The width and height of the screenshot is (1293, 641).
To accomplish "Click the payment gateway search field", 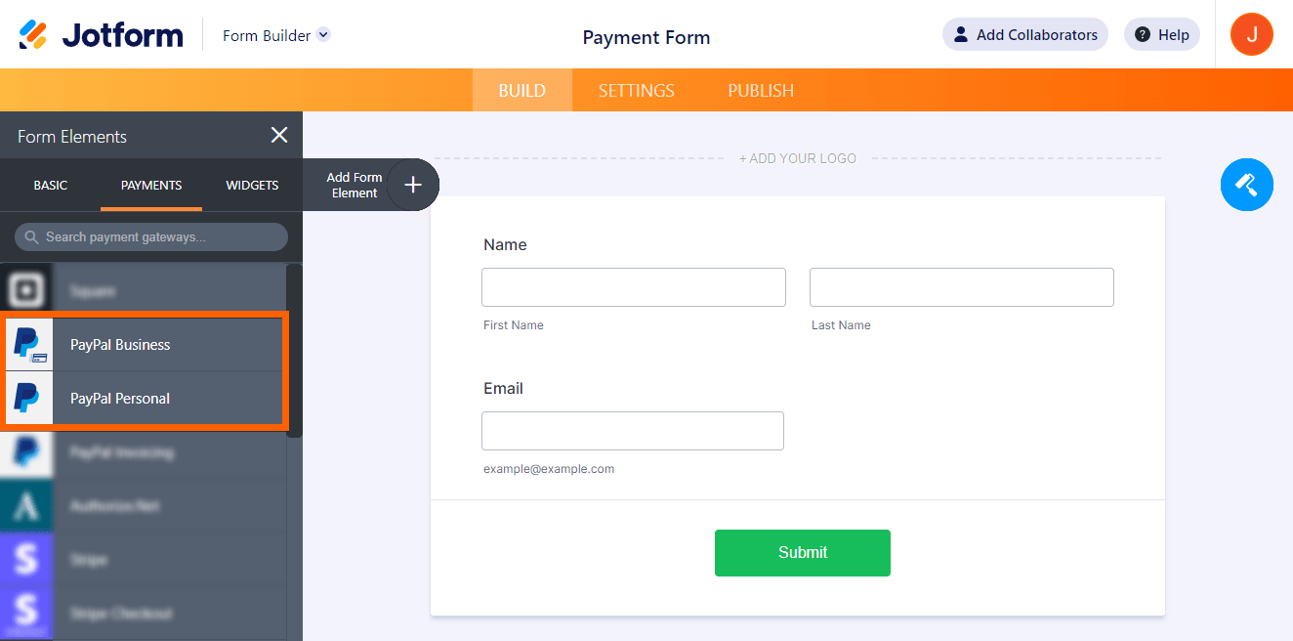I will [151, 236].
